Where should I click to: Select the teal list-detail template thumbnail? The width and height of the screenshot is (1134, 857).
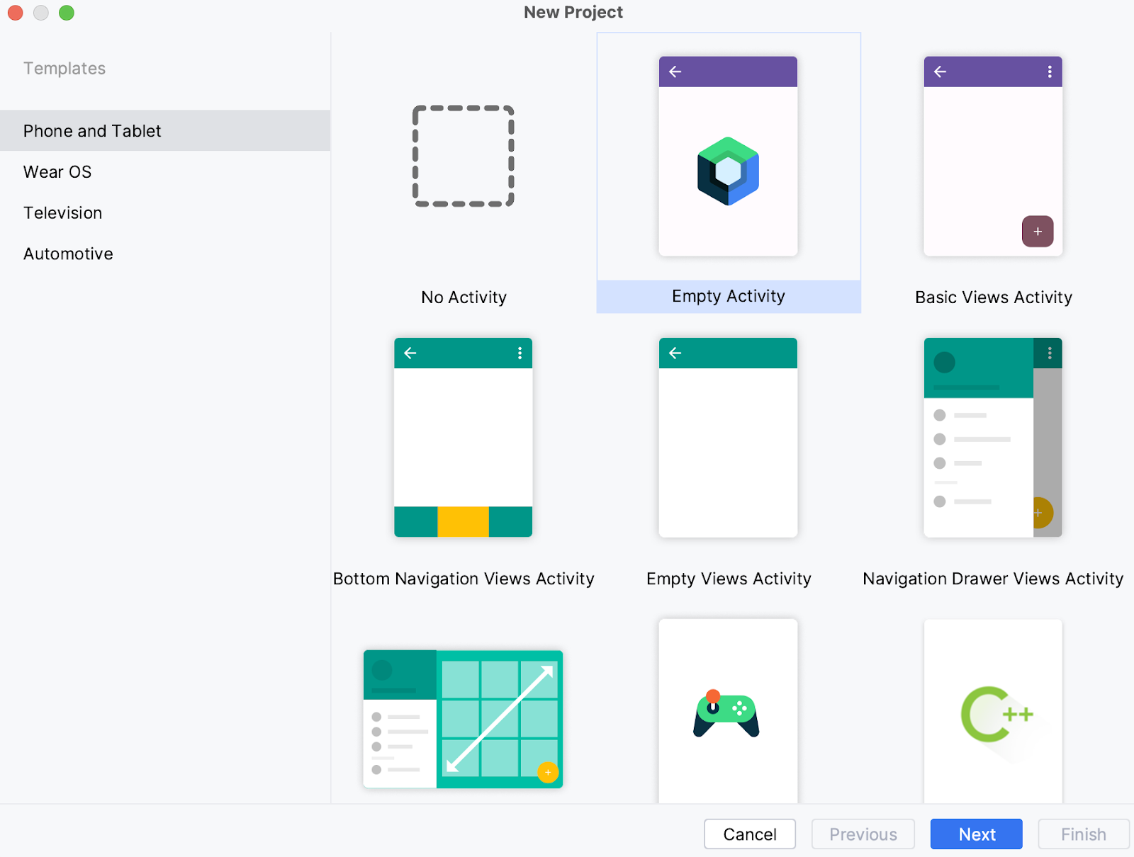(x=463, y=718)
